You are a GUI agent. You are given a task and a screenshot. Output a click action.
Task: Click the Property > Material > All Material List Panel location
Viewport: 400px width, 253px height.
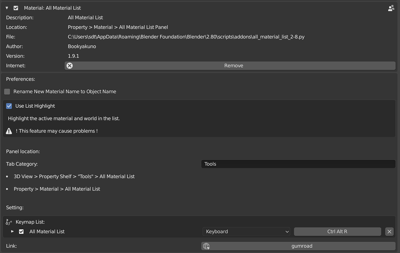pyautogui.click(x=118, y=27)
